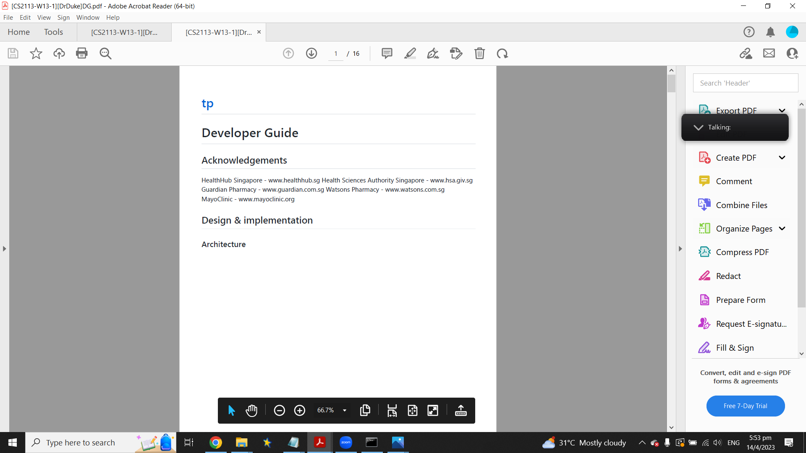Open the zoom level dropdown
Viewport: 806px width, 453px height.
click(x=345, y=410)
